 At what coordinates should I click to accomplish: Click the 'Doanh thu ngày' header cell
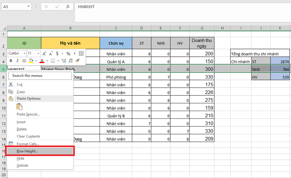point(202,43)
